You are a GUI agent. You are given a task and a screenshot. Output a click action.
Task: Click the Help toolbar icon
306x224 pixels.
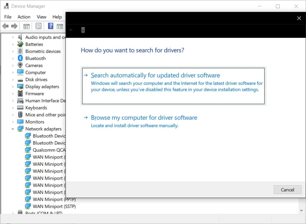[x=50, y=26]
